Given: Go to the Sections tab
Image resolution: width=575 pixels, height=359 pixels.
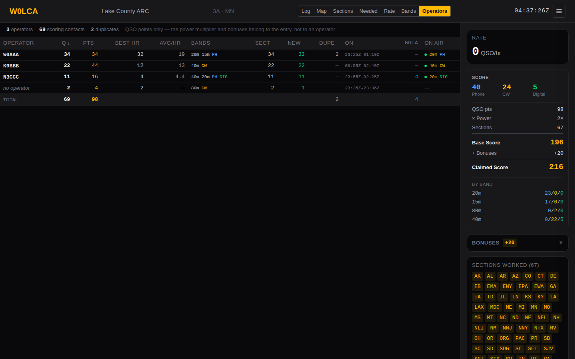Looking at the screenshot, I should [x=343, y=11].
